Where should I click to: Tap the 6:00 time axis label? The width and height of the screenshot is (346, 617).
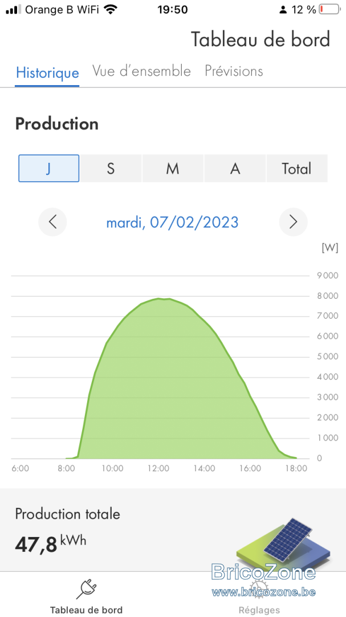click(21, 468)
